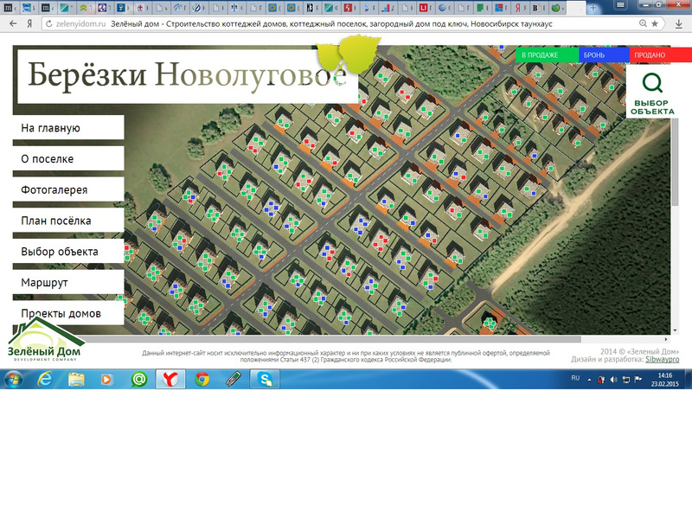
Task: Open Internet Explorer from the taskbar
Action: 46,379
